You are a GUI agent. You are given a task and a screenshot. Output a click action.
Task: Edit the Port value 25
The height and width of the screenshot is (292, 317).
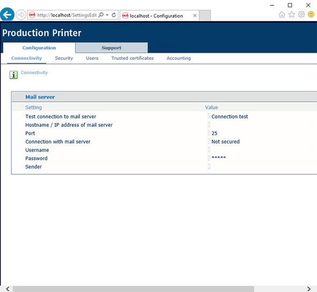tap(214, 133)
